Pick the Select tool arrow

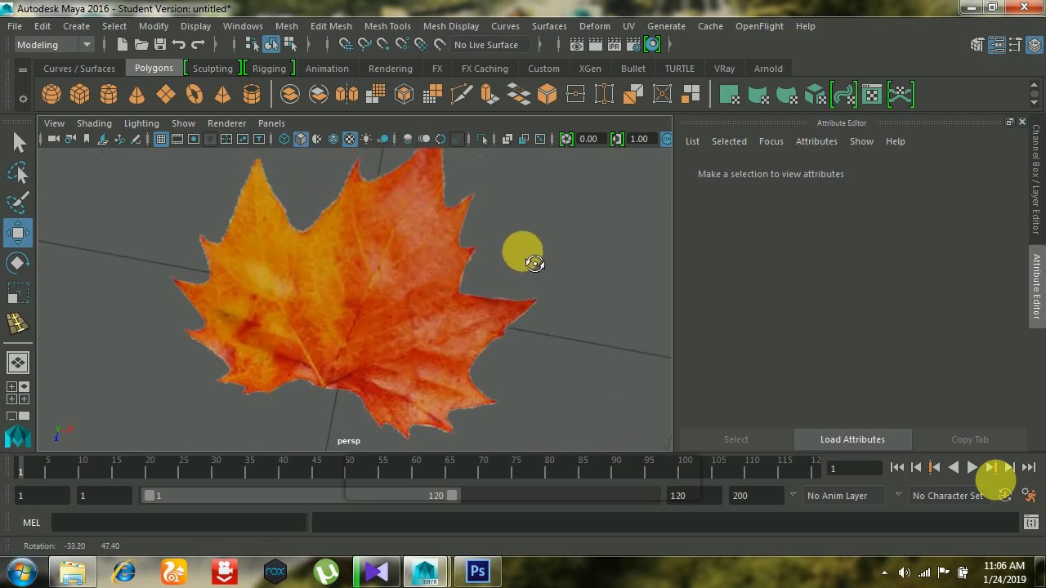[x=18, y=143]
